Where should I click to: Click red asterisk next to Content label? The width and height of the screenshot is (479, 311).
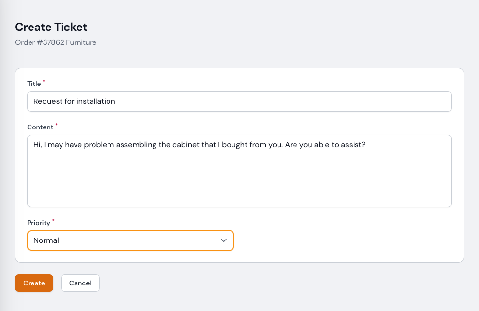click(56, 125)
